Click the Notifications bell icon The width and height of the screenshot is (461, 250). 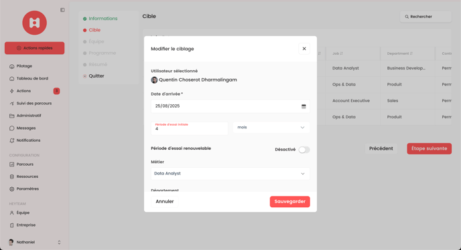point(12,140)
